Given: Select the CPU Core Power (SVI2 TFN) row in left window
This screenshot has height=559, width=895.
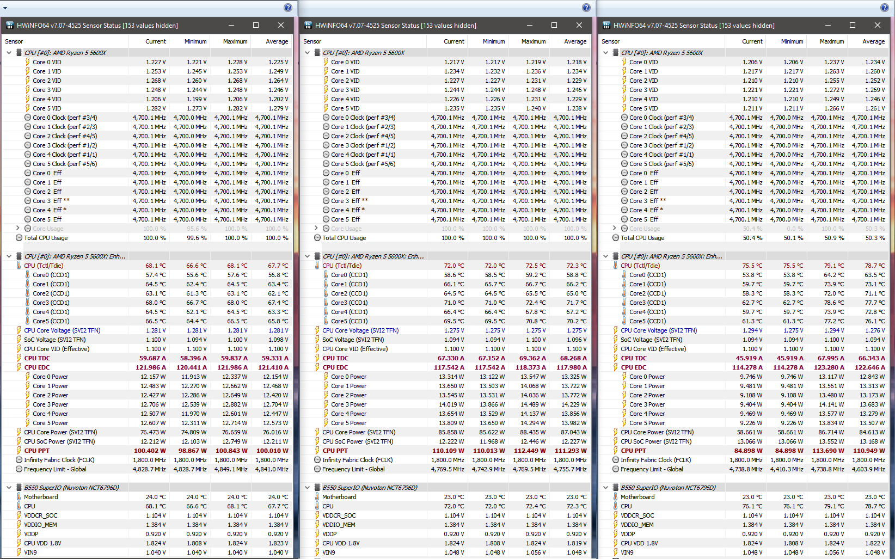Looking at the screenshot, I should point(147,432).
